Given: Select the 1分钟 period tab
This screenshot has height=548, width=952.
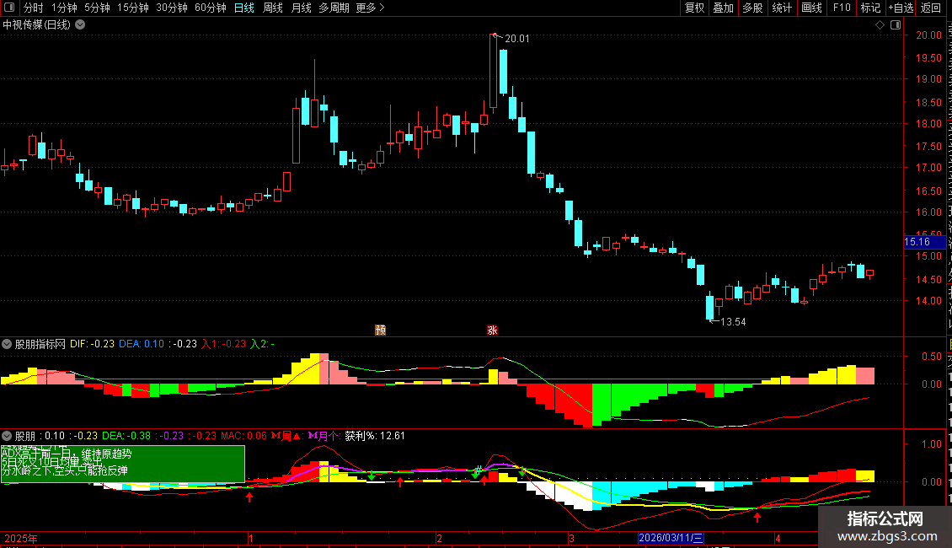Looking at the screenshot, I should click(64, 8).
